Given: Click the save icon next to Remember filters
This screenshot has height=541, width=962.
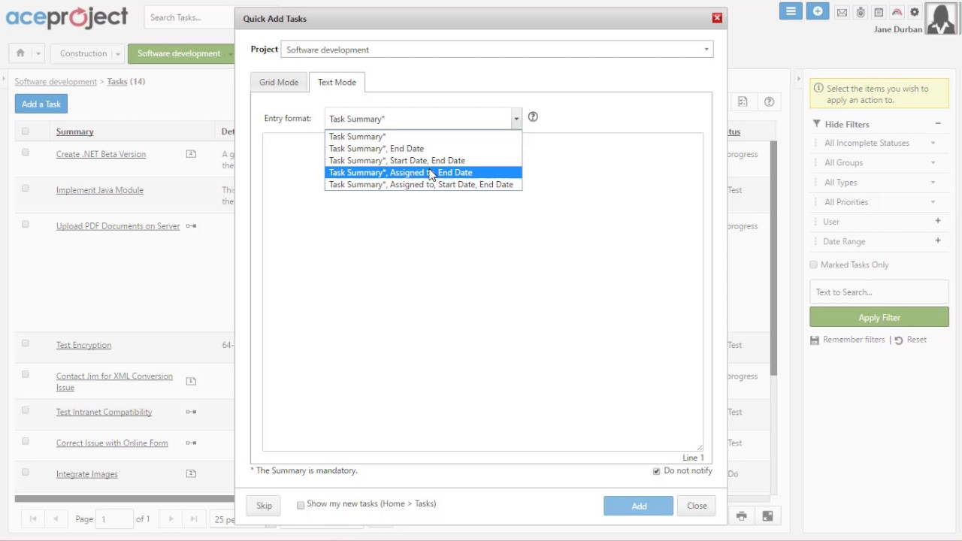Looking at the screenshot, I should [815, 340].
